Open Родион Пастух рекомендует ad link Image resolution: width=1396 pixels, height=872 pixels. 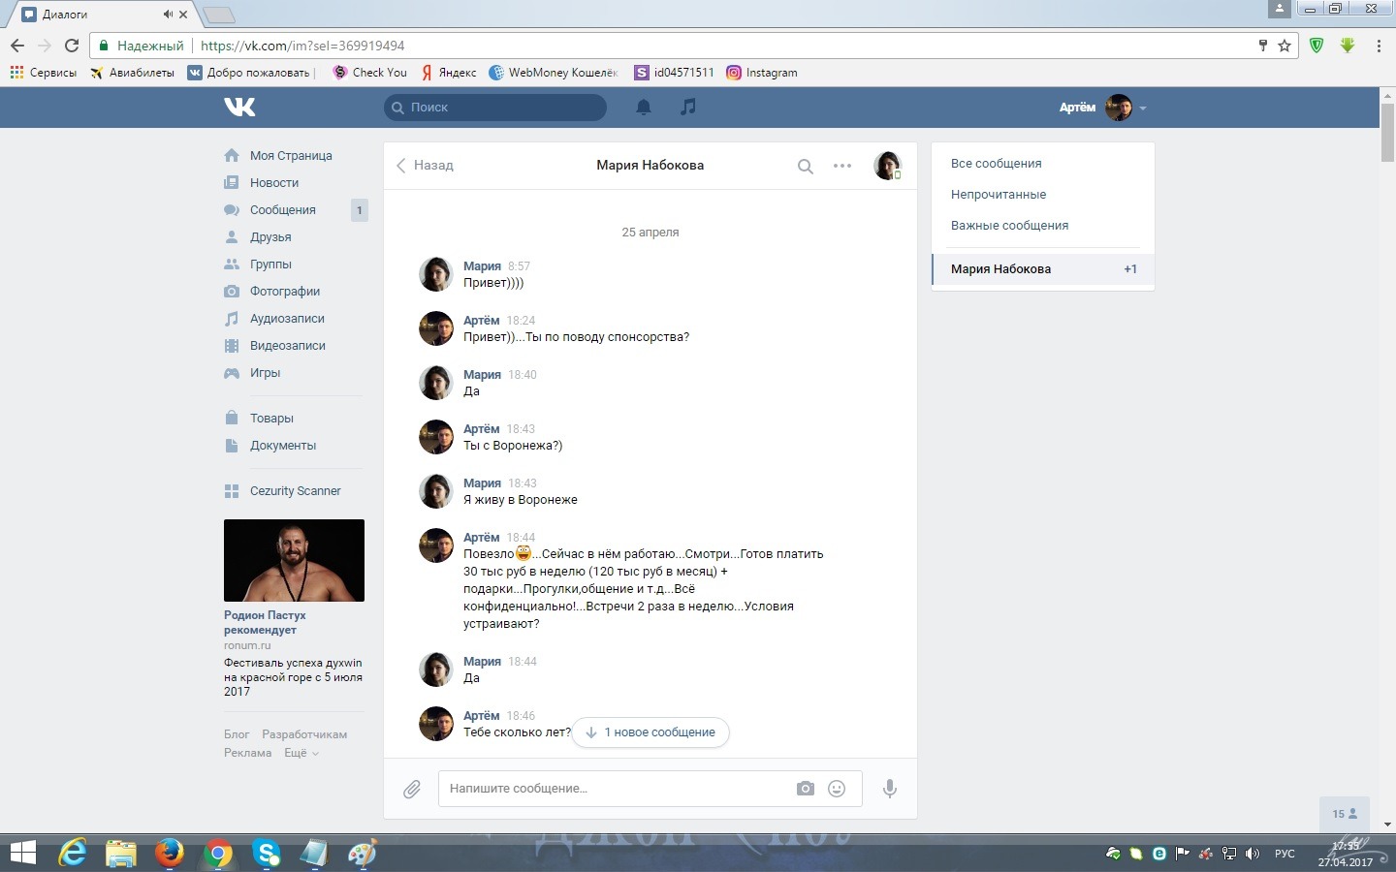coord(265,622)
